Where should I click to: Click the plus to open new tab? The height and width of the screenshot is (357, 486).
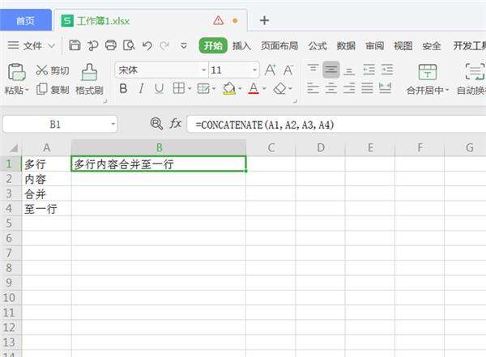pos(264,20)
